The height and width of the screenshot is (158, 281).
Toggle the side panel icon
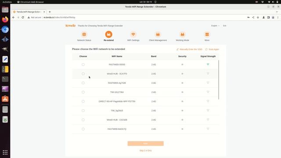click(268, 18)
